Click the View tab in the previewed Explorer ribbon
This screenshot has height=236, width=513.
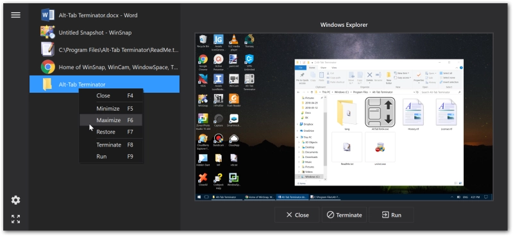[334, 68]
